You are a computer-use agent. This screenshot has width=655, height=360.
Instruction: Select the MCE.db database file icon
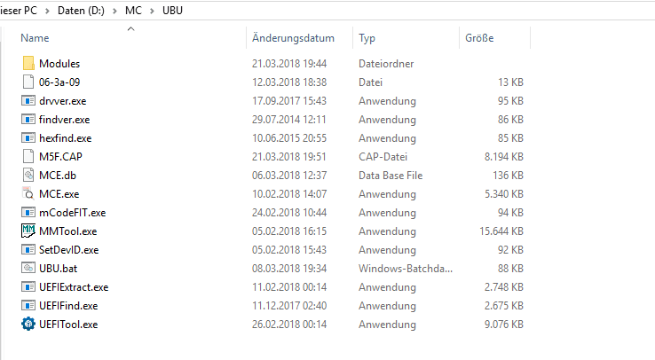point(28,176)
